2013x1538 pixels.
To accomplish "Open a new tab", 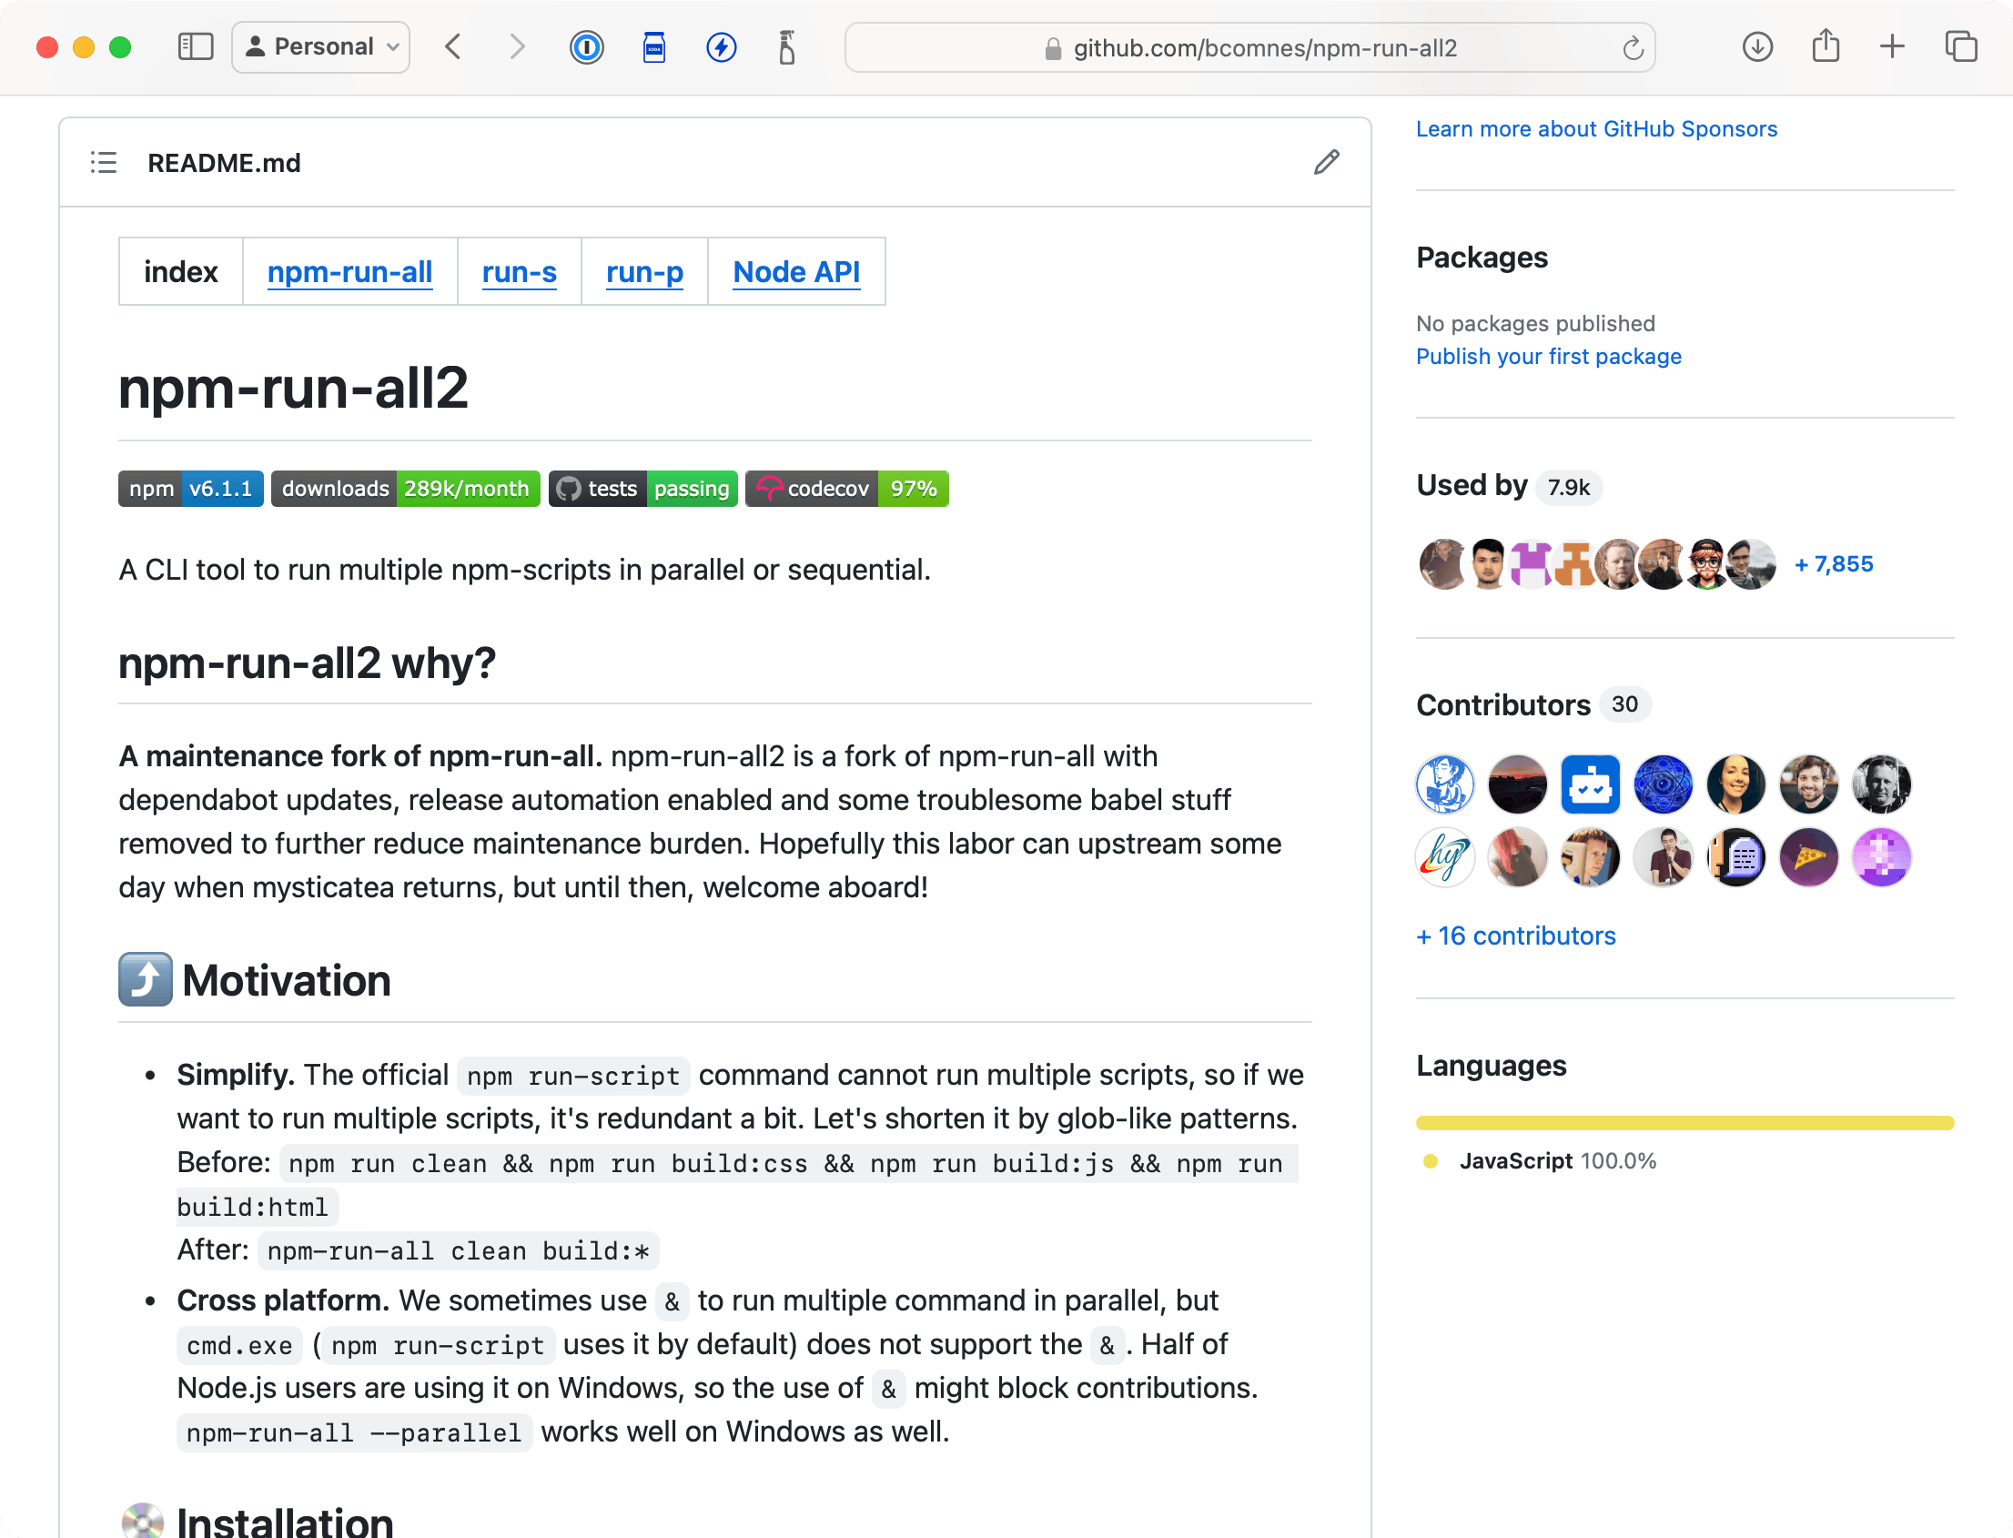I will coord(1892,46).
